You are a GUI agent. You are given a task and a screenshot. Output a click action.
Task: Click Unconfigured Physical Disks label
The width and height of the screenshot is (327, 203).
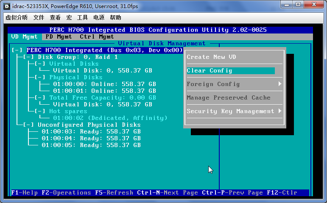point(89,125)
